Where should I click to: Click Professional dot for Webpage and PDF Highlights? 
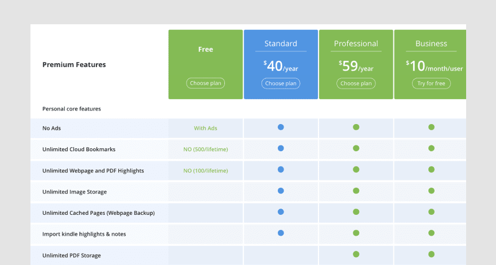(x=356, y=170)
